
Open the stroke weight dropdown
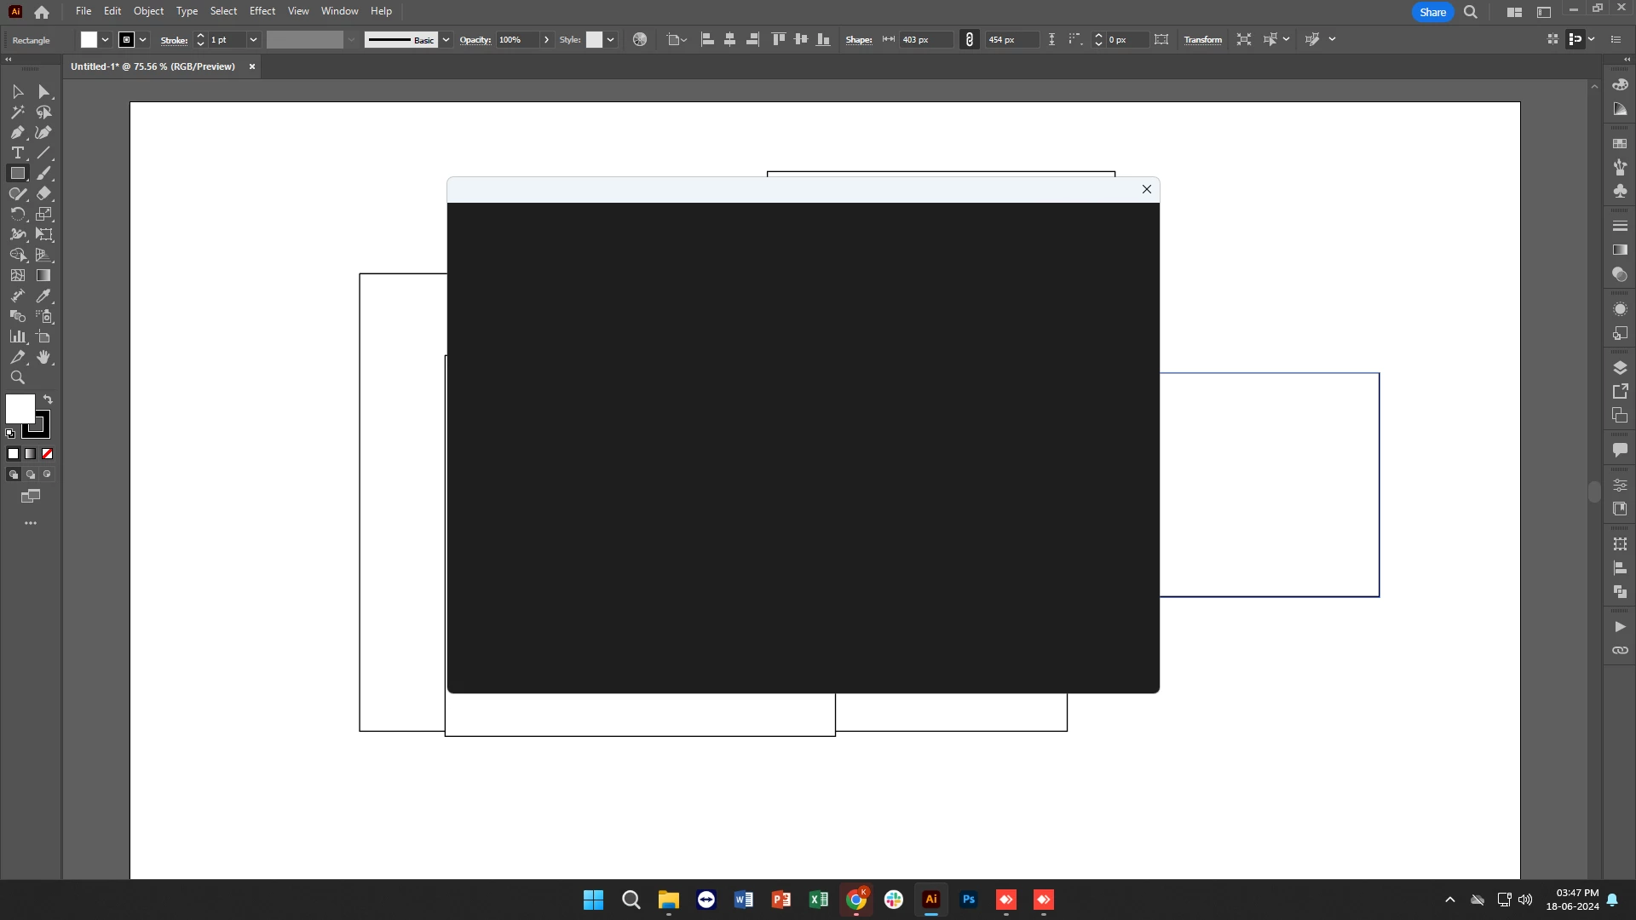(x=253, y=40)
